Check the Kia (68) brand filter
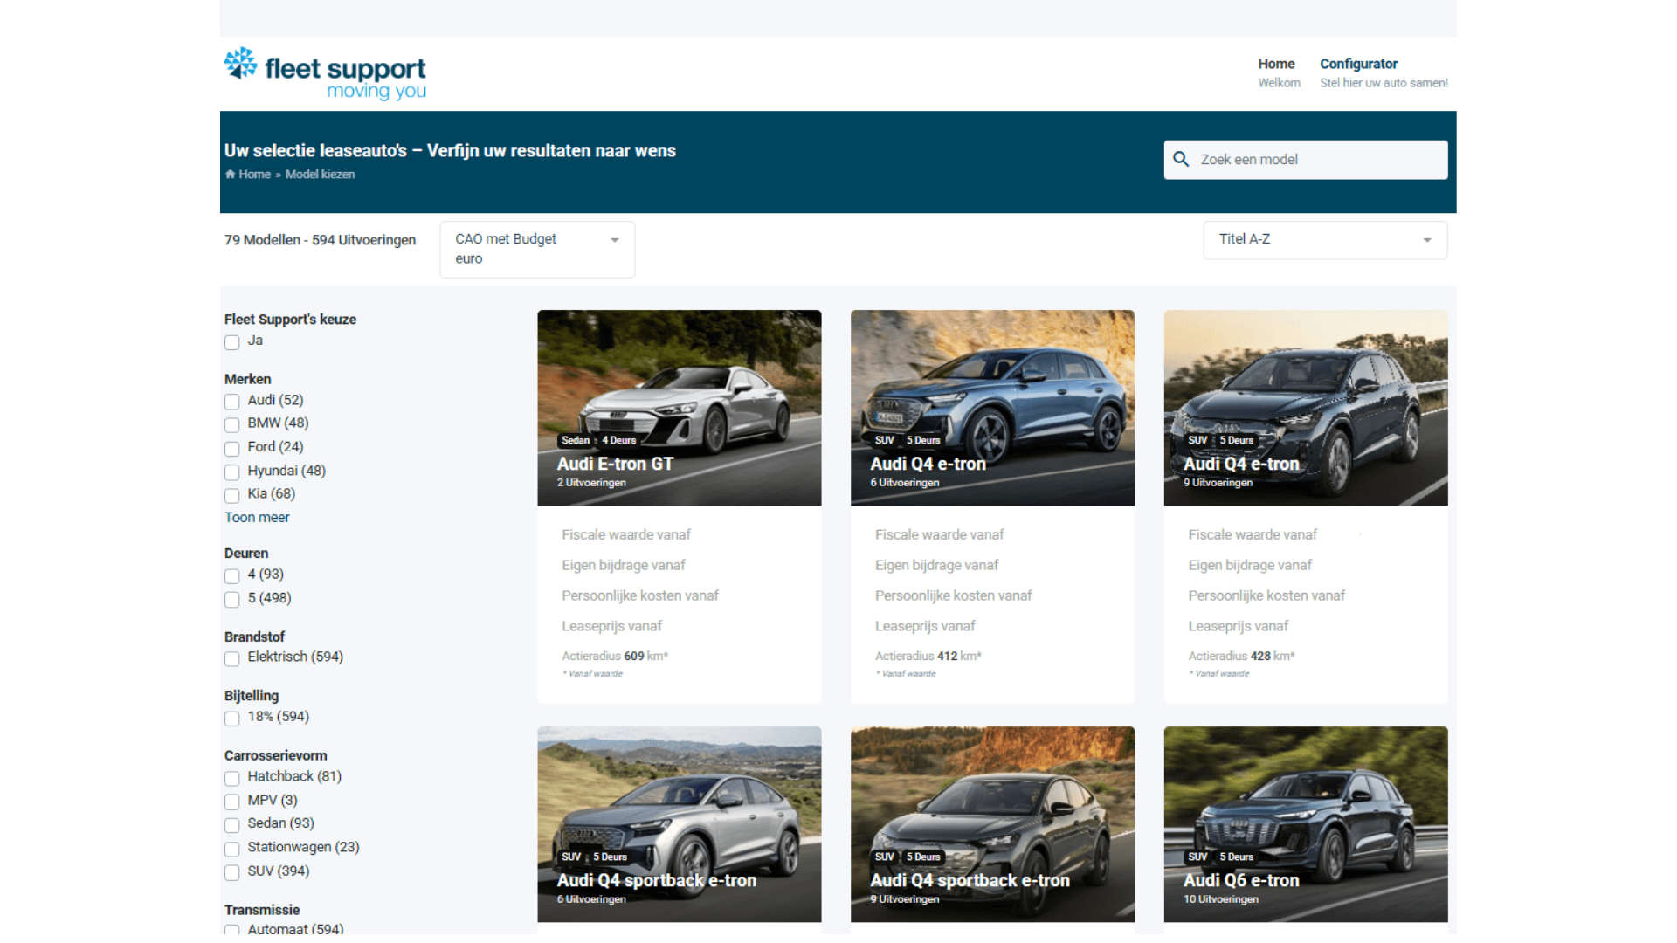This screenshot has height=943, width=1677. coord(231,496)
